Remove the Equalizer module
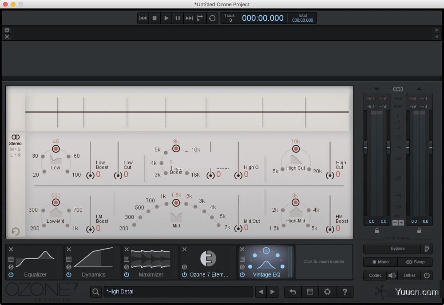This screenshot has height=305, width=444. pos(11,249)
